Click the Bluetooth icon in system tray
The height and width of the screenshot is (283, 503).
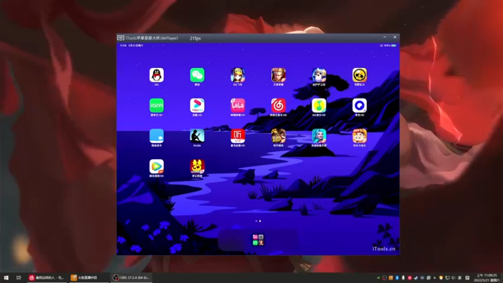click(397, 278)
